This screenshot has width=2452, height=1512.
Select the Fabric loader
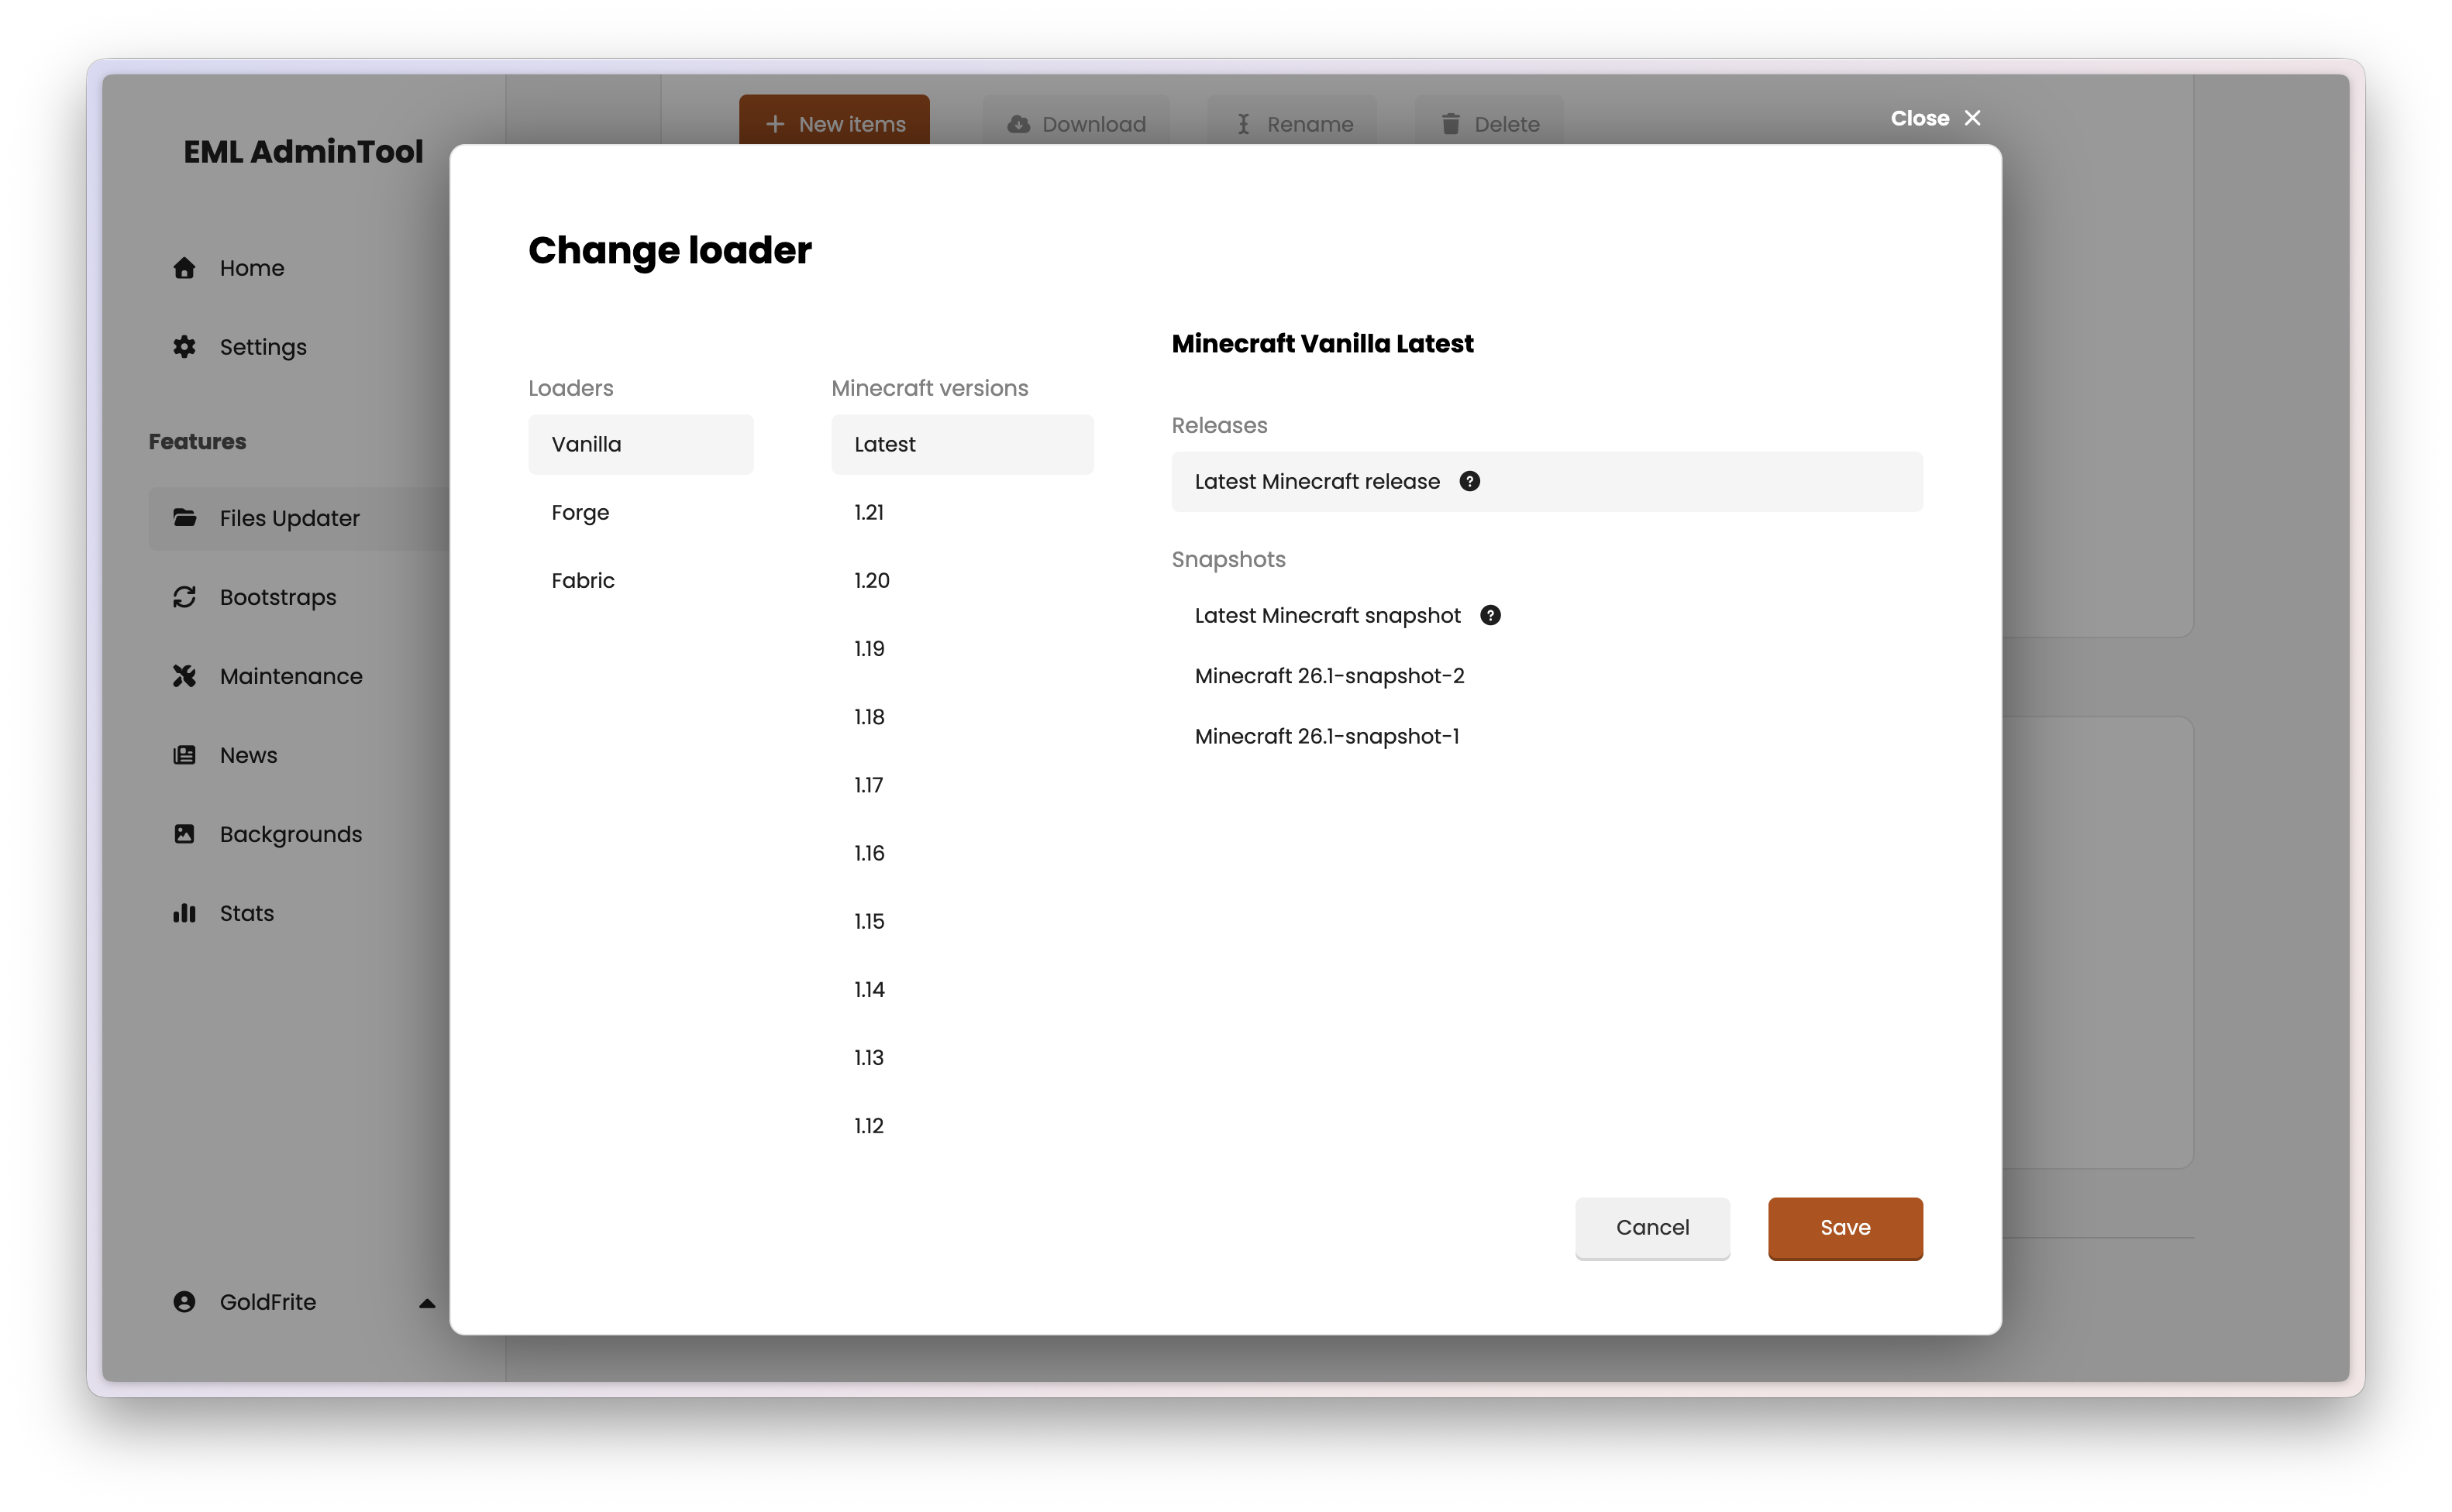[582, 580]
